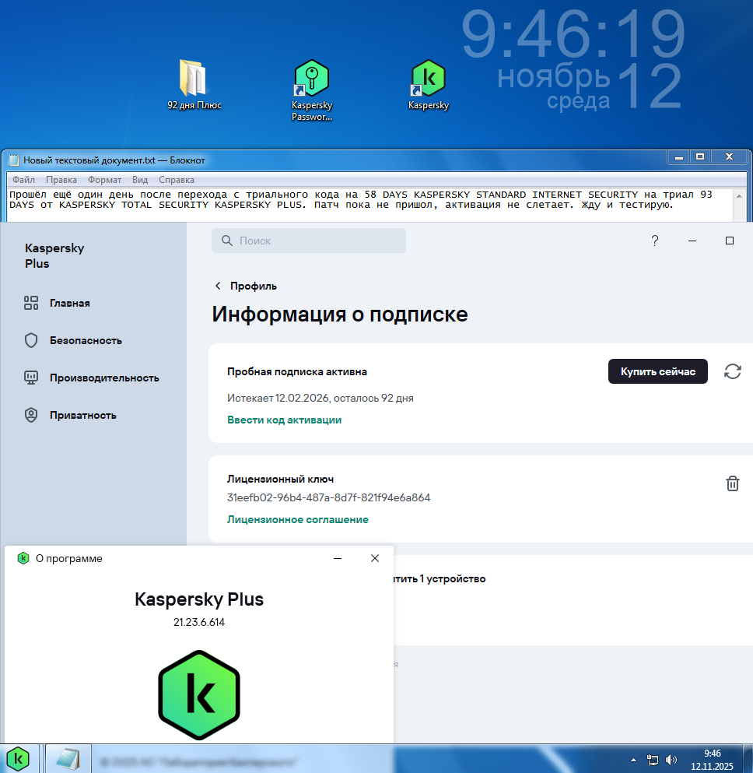The width and height of the screenshot is (753, 773).
Task: Open the '92 дня Плюс' desktop folder
Action: point(194,85)
